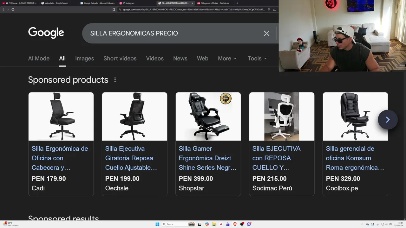Clear the search box with the X icon
This screenshot has height=228, width=406.
(x=266, y=33)
